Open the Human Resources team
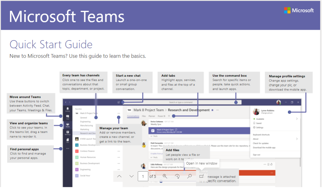The width and height of the screenshot is (322, 188). [88, 157]
